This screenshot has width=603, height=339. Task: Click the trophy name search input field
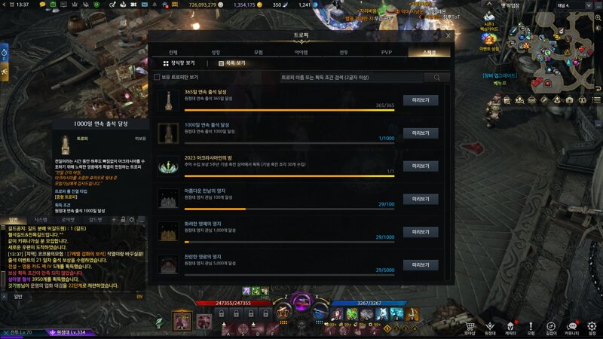click(x=351, y=78)
